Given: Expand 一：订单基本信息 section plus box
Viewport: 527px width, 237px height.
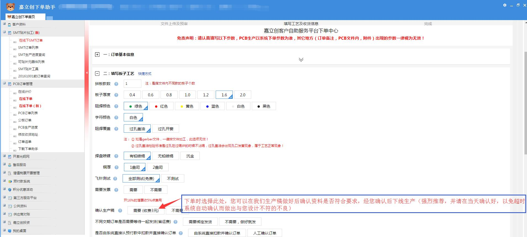Looking at the screenshot, I should tap(97, 55).
